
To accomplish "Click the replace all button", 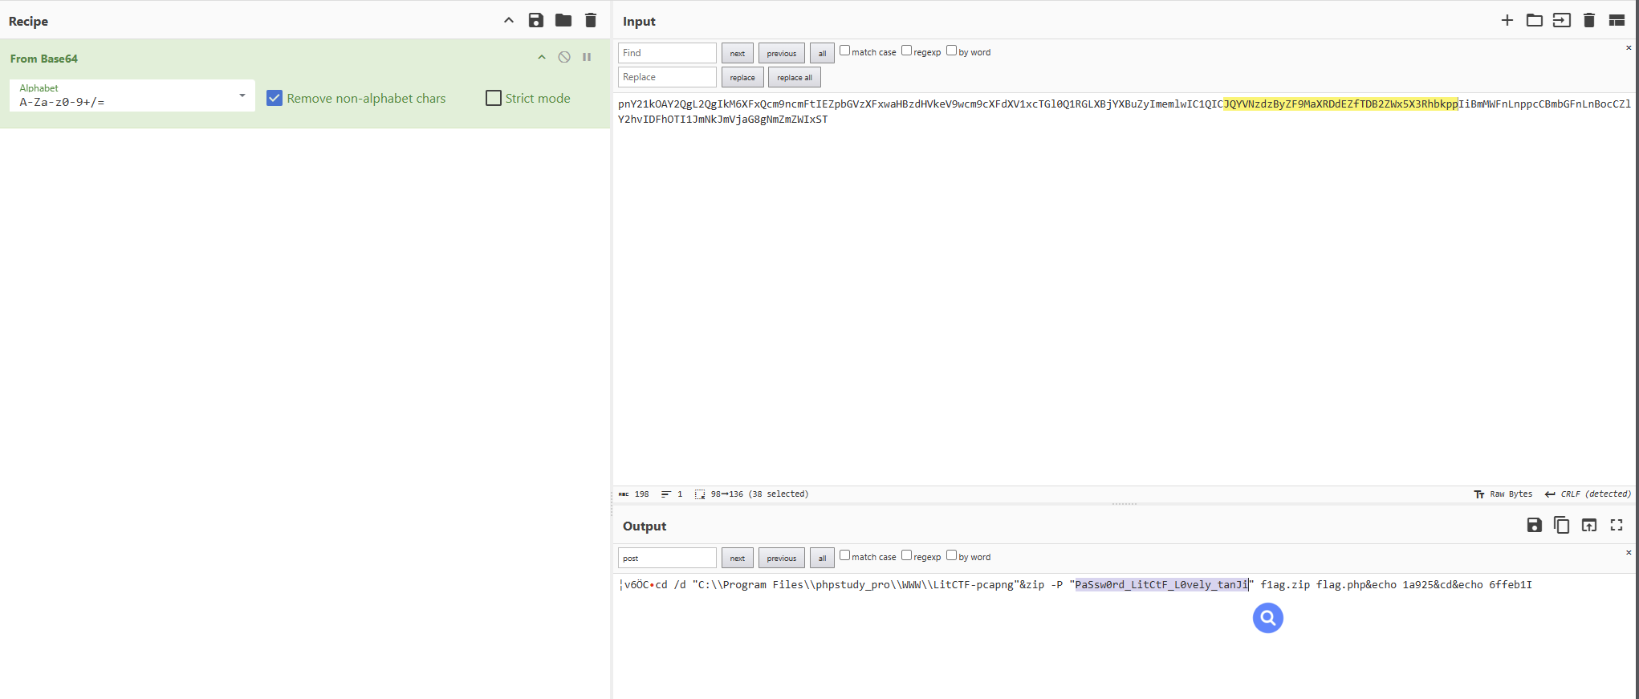I will 795,77.
